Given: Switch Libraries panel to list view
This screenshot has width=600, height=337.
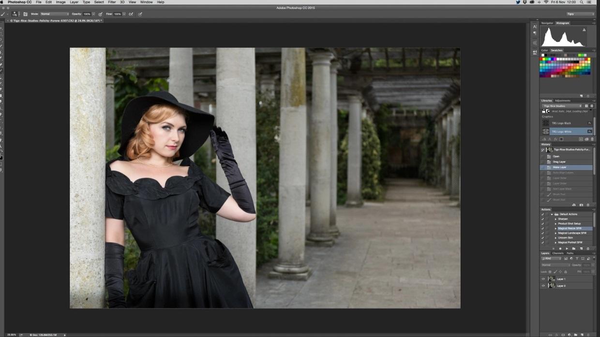Looking at the screenshot, I should tap(592, 106).
